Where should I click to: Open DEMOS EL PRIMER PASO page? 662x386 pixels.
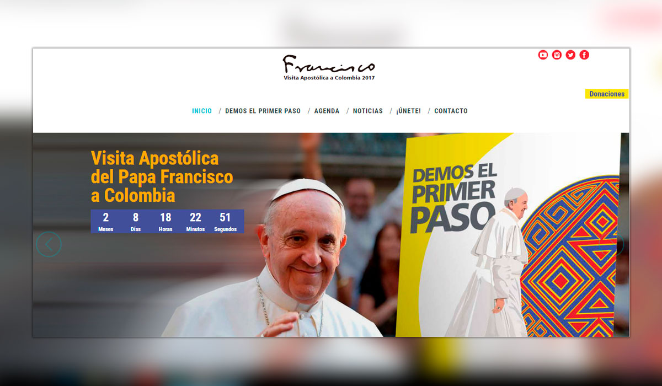coord(263,111)
